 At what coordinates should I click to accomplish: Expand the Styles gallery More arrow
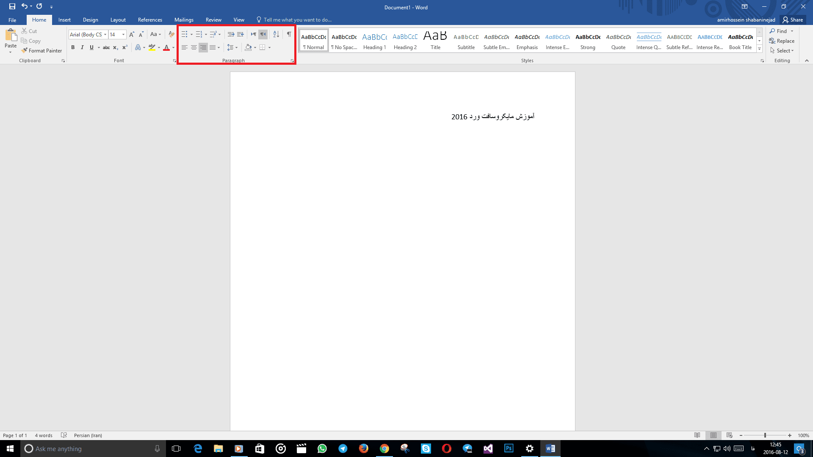point(759,50)
